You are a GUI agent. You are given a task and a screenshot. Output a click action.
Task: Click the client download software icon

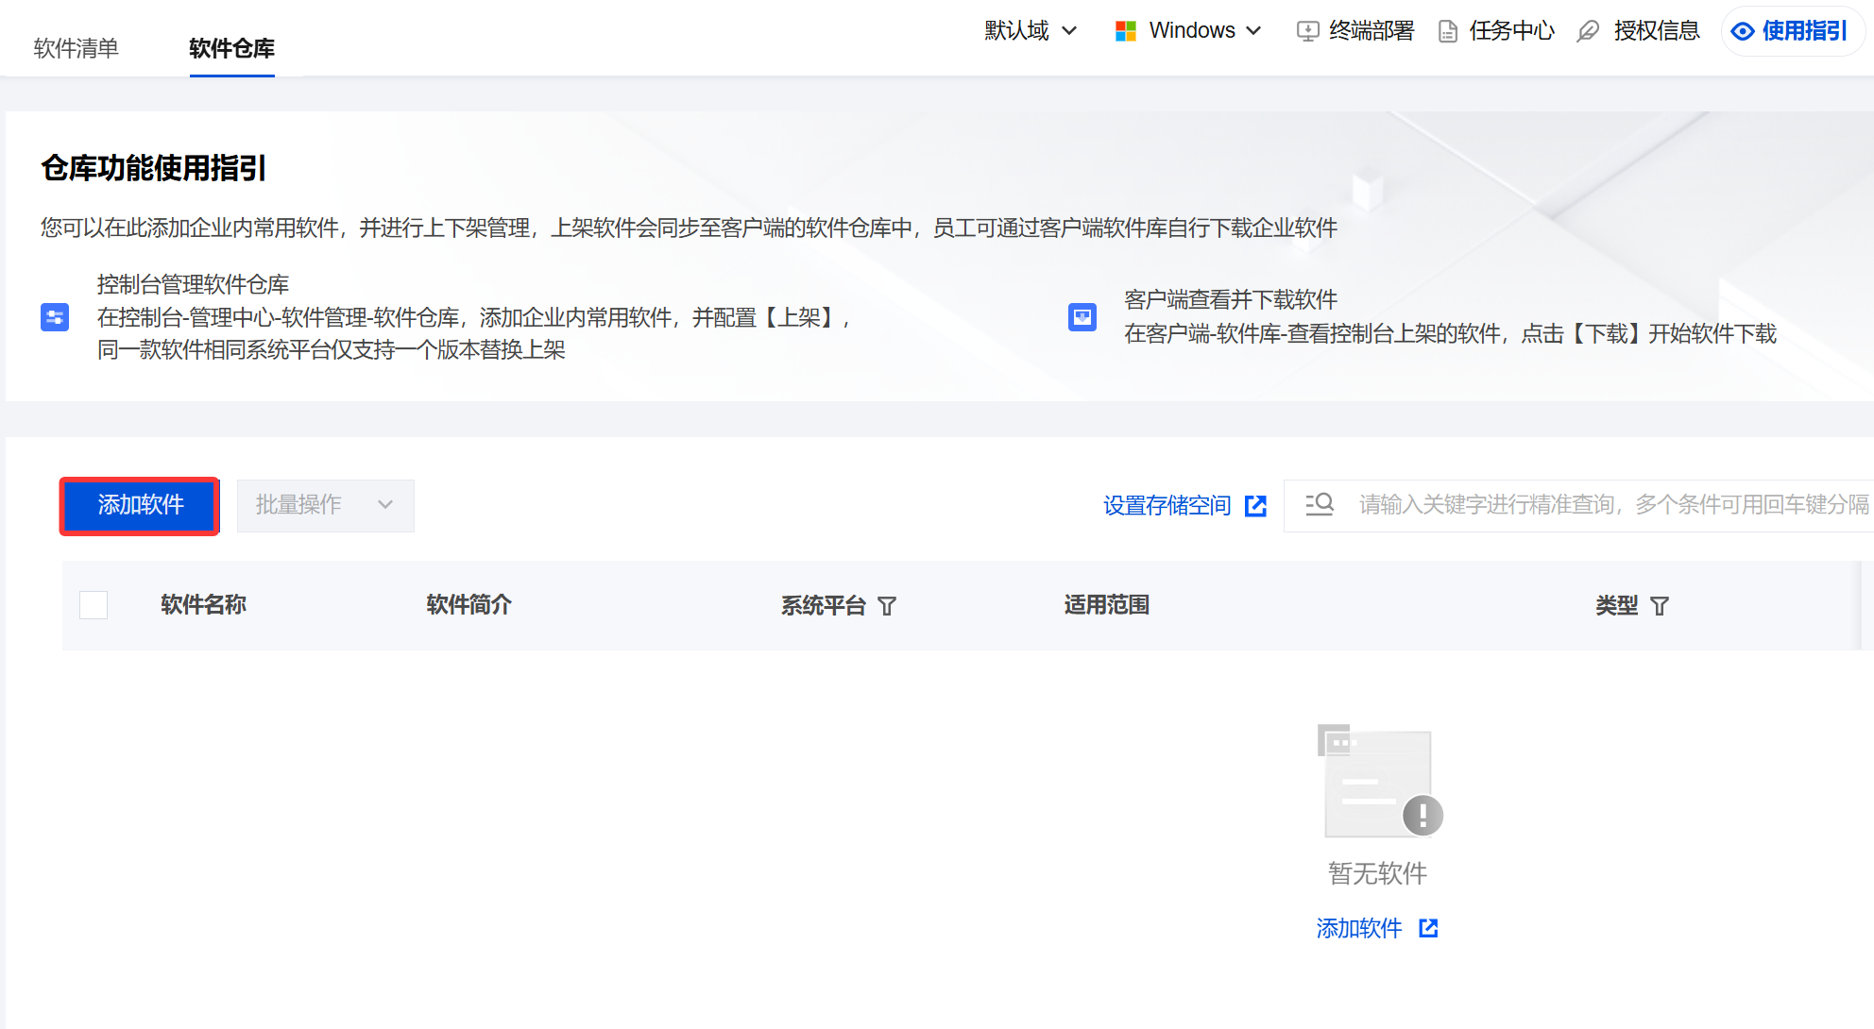pyautogui.click(x=1082, y=317)
